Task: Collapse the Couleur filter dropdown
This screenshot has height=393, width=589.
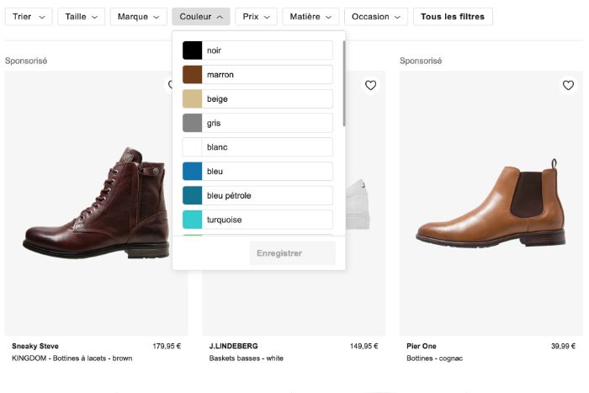Action: 200,17
